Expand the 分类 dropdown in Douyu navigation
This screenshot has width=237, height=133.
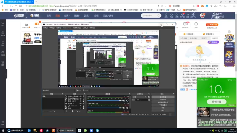(x=67, y=16)
